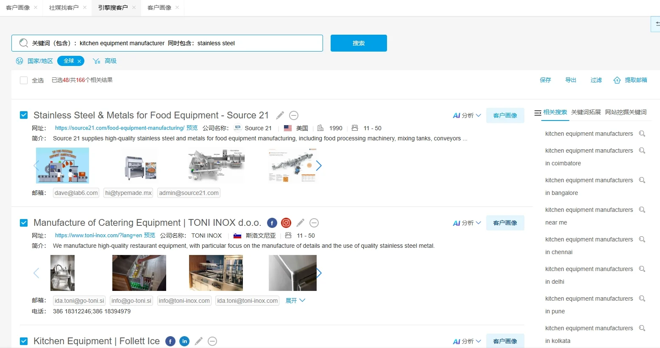Screen dimensions: 660x348
Task: Select the 关键词拓展 side tab
Action: point(586,112)
